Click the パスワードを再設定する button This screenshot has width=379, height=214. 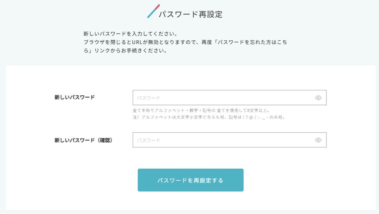click(190, 180)
